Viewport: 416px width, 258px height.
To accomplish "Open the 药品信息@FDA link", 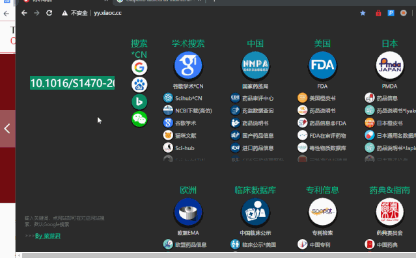I will click(327, 123).
